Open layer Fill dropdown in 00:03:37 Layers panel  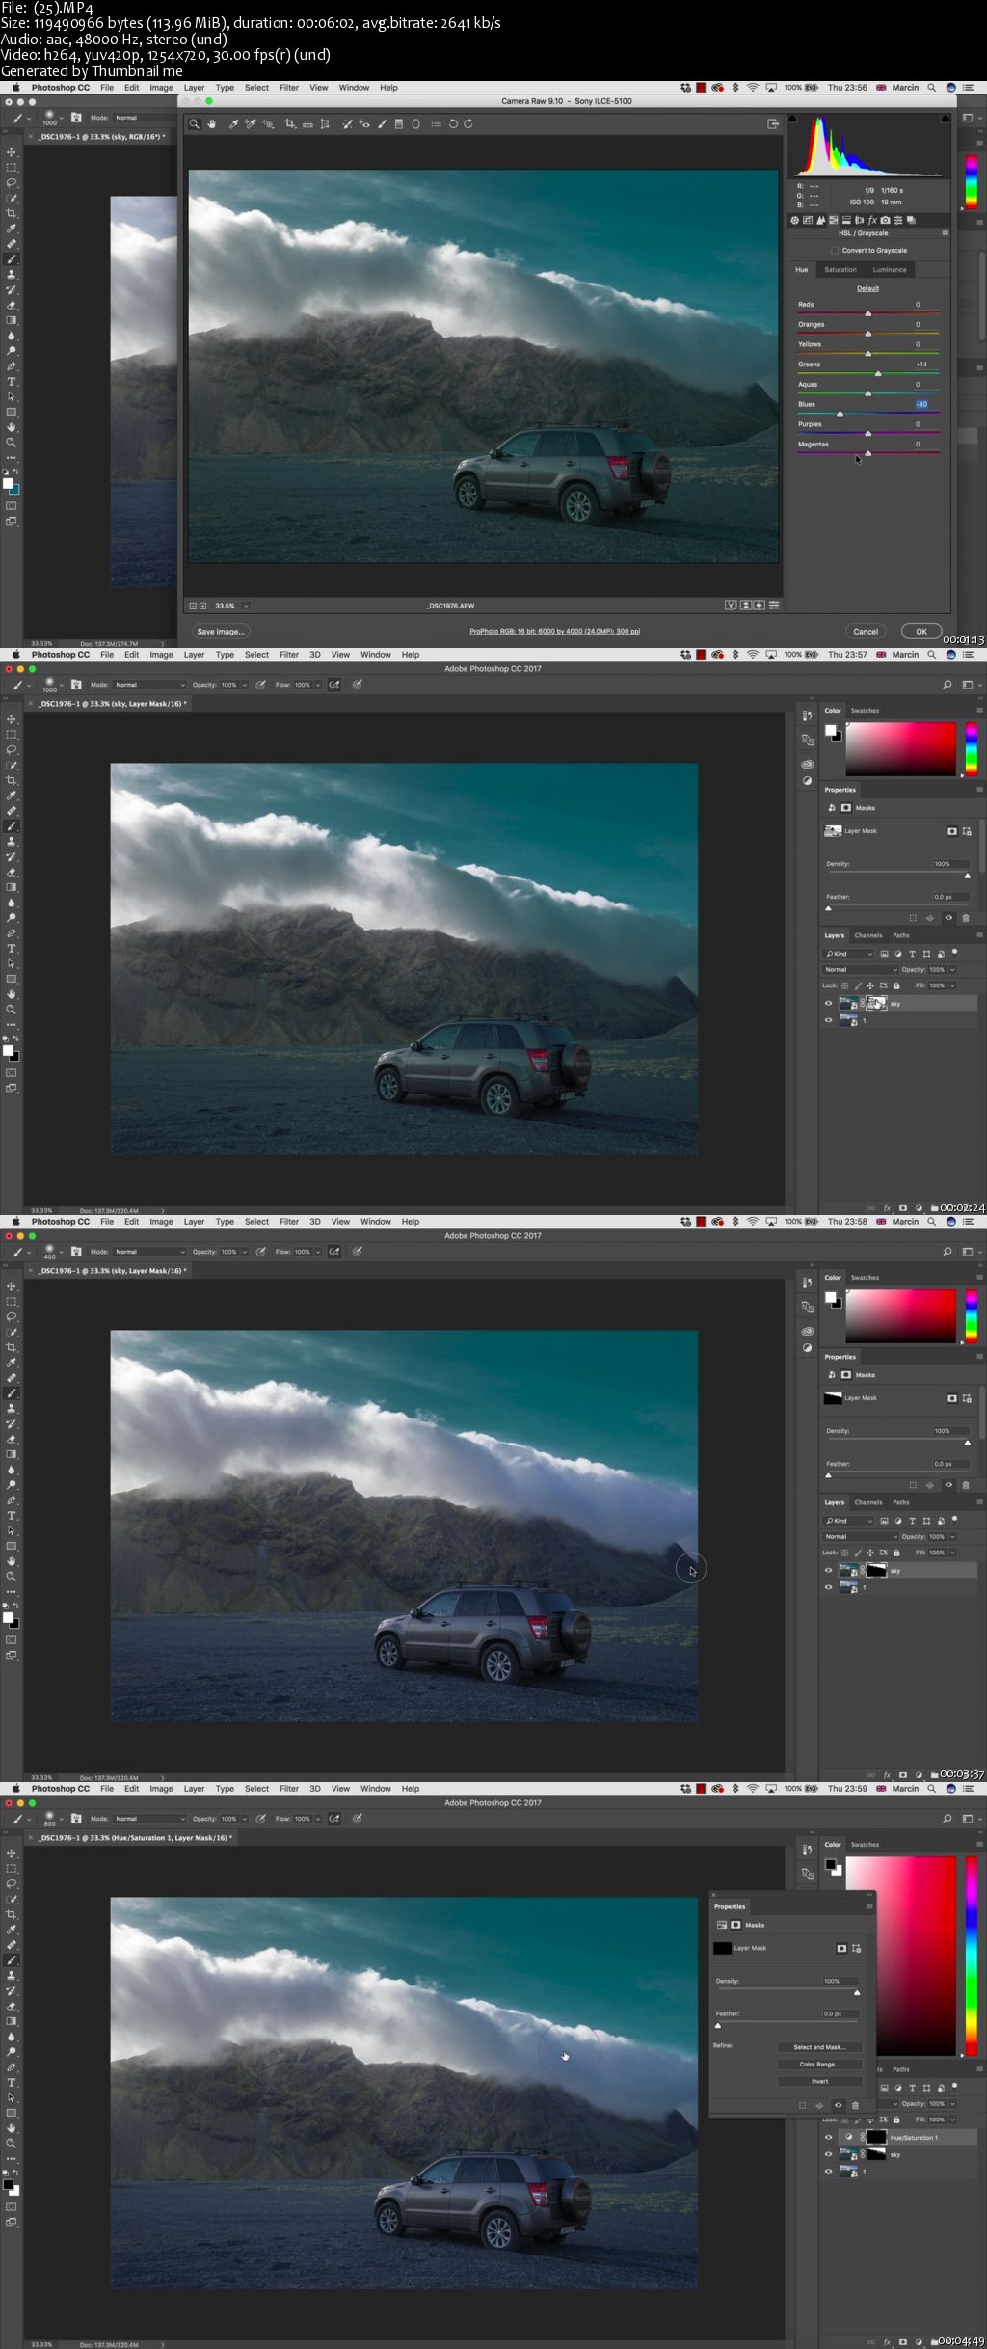pyautogui.click(x=952, y=1552)
